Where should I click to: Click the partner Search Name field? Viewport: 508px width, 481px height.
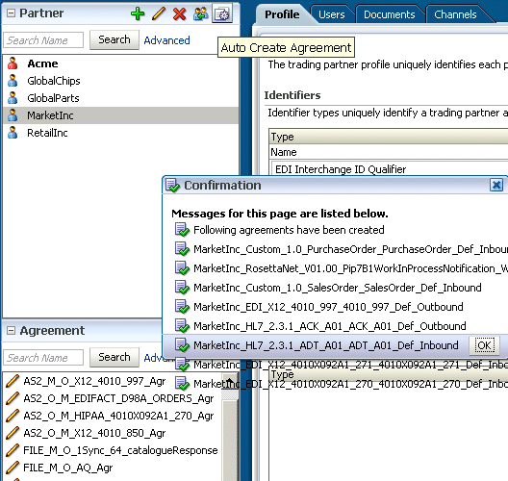point(43,40)
